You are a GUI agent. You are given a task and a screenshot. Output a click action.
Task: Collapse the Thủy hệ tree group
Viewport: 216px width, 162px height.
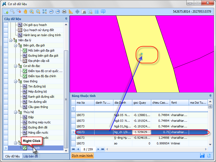point(16,112)
